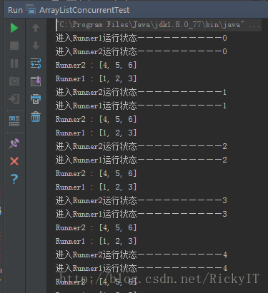Clear all console output with trash icon
This screenshot has height=293, width=268.
pos(36,117)
